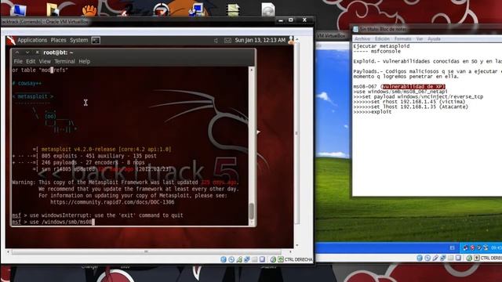Launch terminal from BackTrack panel icon
The width and height of the screenshot is (502, 282).
[x=96, y=40]
